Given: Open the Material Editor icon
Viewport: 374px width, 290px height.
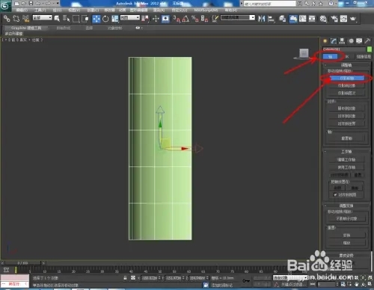Looking at the screenshot, I should point(323,19).
